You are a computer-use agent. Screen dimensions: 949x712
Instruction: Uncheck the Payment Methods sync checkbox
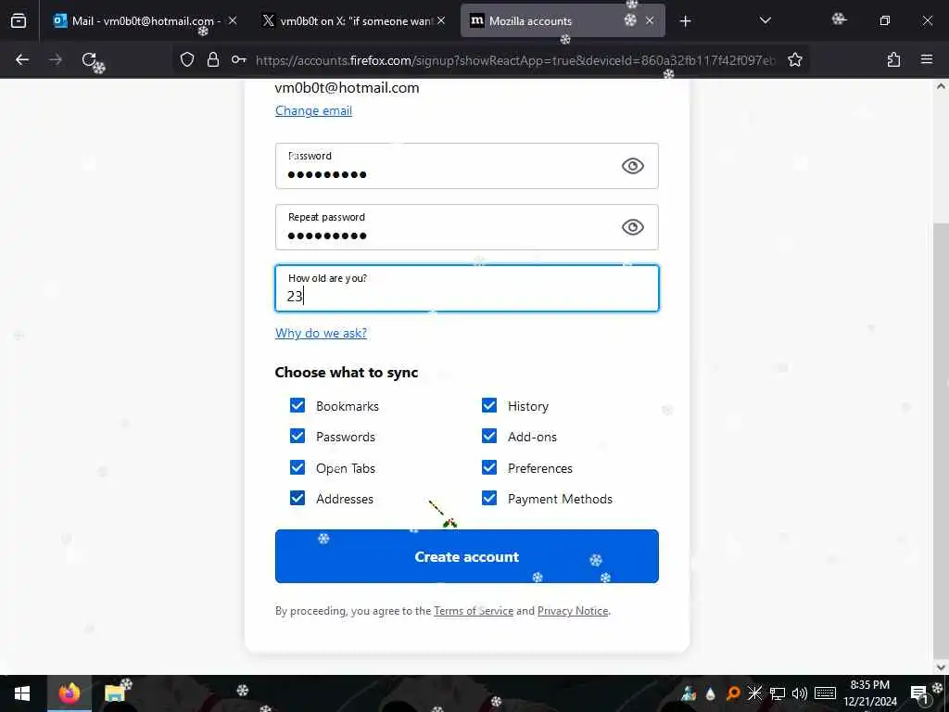489,498
